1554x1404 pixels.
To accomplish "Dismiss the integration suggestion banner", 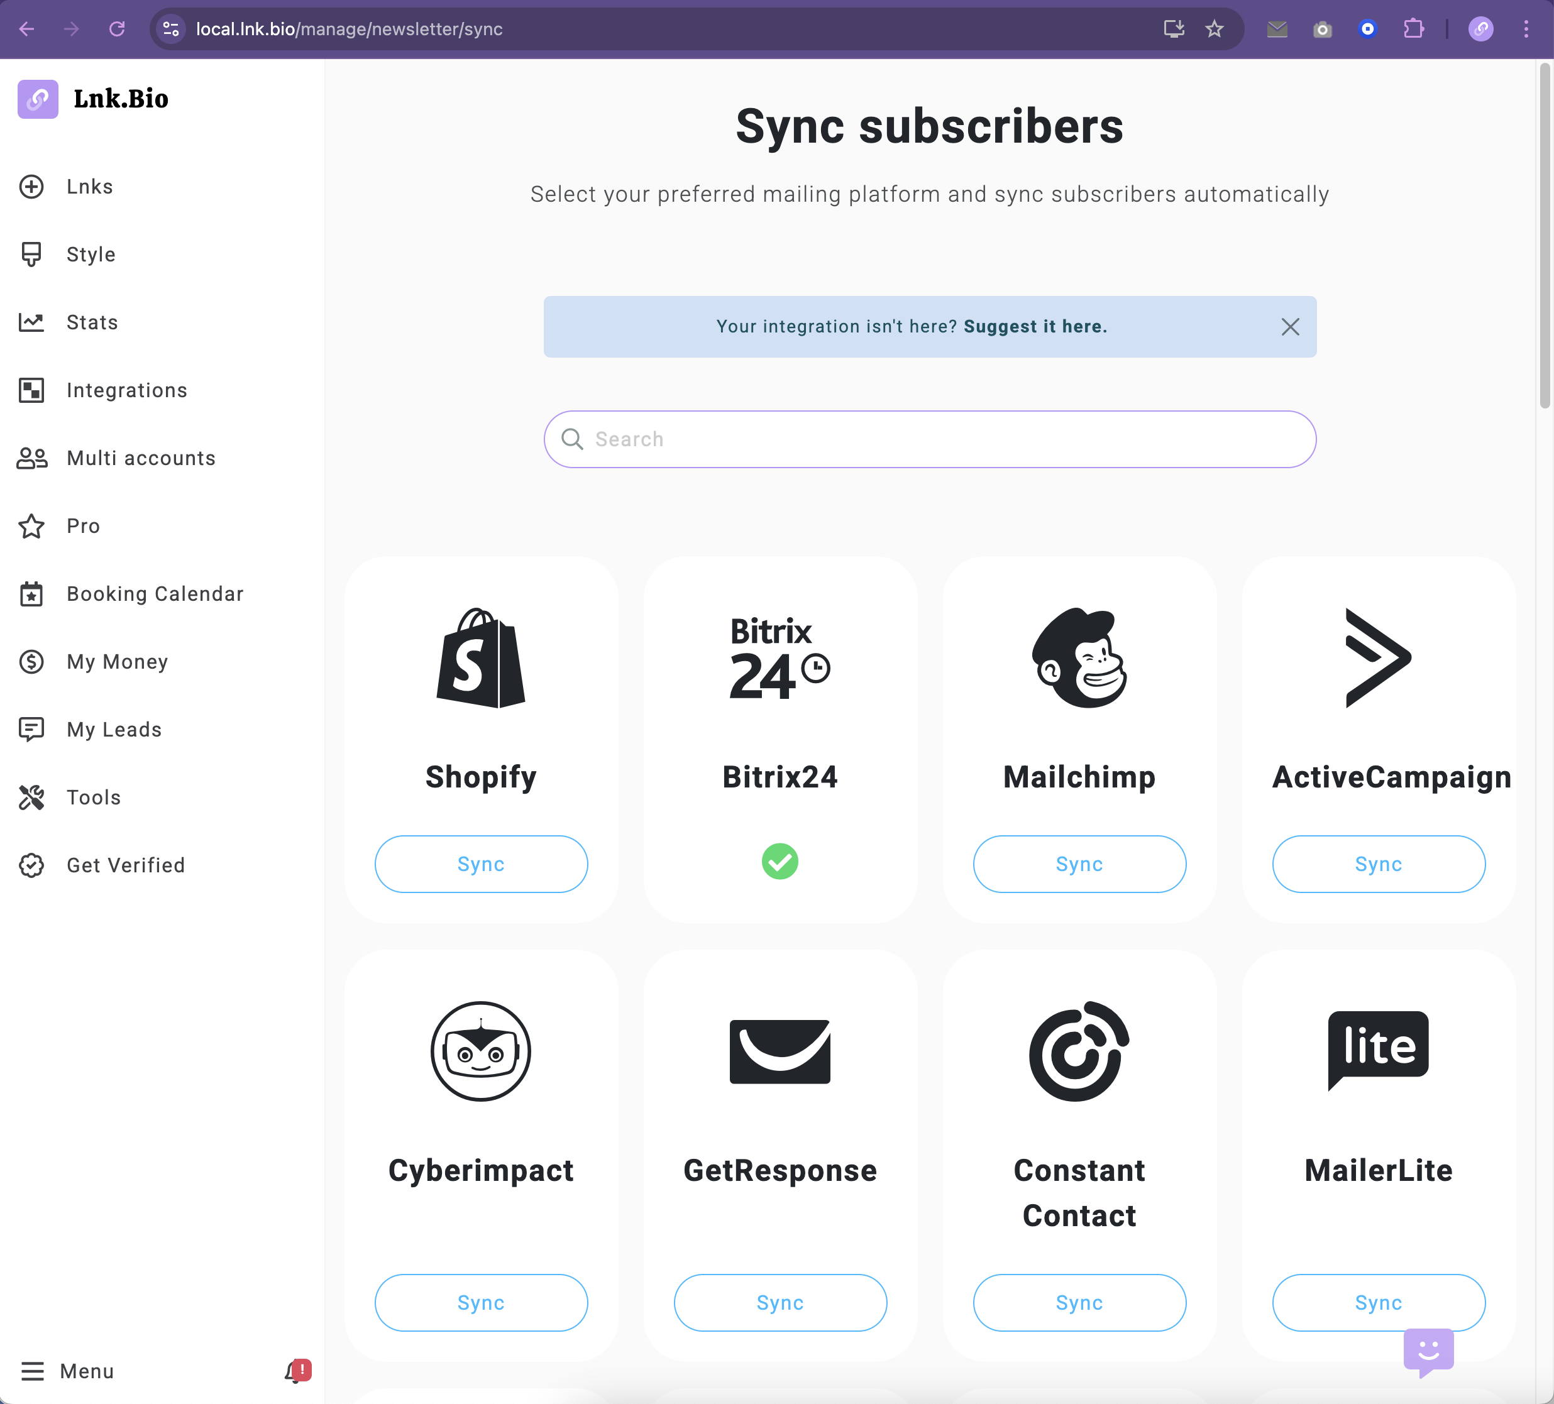I will pyautogui.click(x=1289, y=327).
